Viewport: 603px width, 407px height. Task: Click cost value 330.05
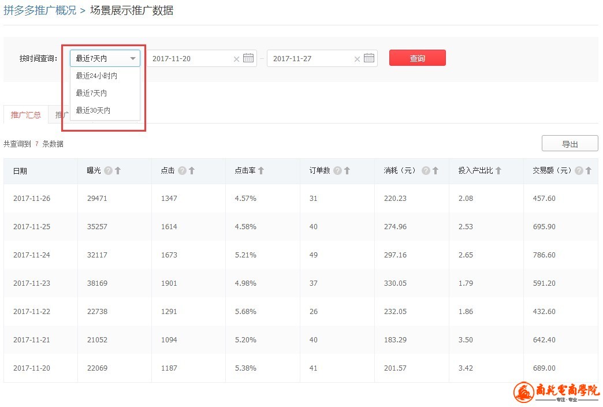click(395, 283)
